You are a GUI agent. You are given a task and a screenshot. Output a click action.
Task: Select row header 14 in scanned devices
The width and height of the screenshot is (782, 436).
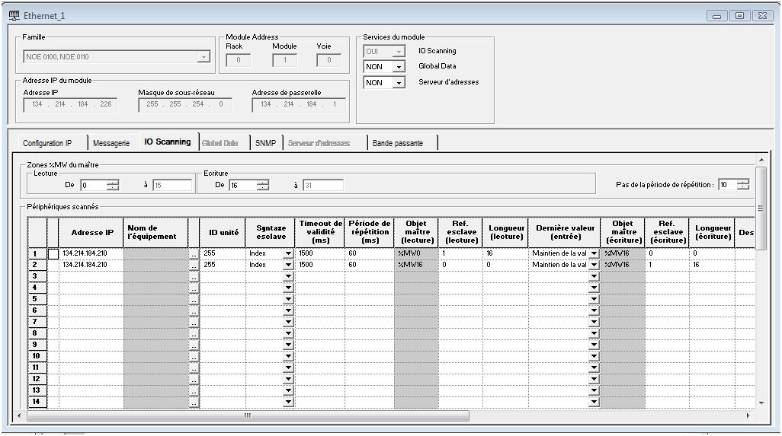37,402
